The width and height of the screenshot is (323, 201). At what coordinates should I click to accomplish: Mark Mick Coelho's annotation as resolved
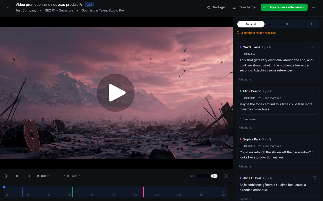point(312,91)
